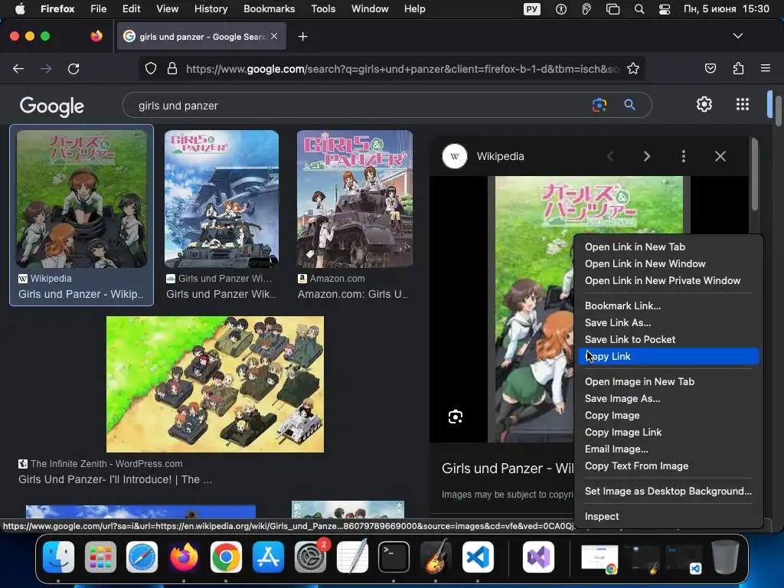
Task: Open the preview panel three-dot menu
Action: point(684,156)
